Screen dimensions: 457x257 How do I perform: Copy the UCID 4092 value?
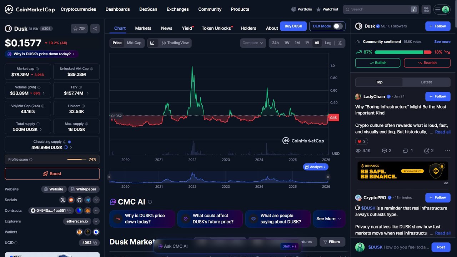pyautogui.click(x=95, y=243)
